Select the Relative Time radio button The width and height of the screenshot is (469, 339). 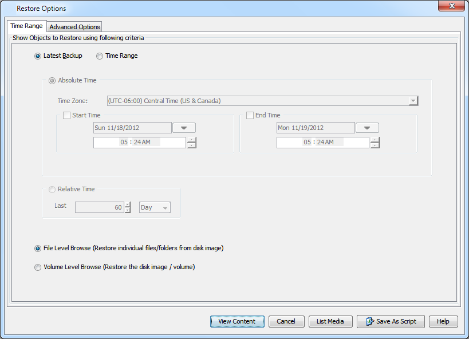(52, 190)
